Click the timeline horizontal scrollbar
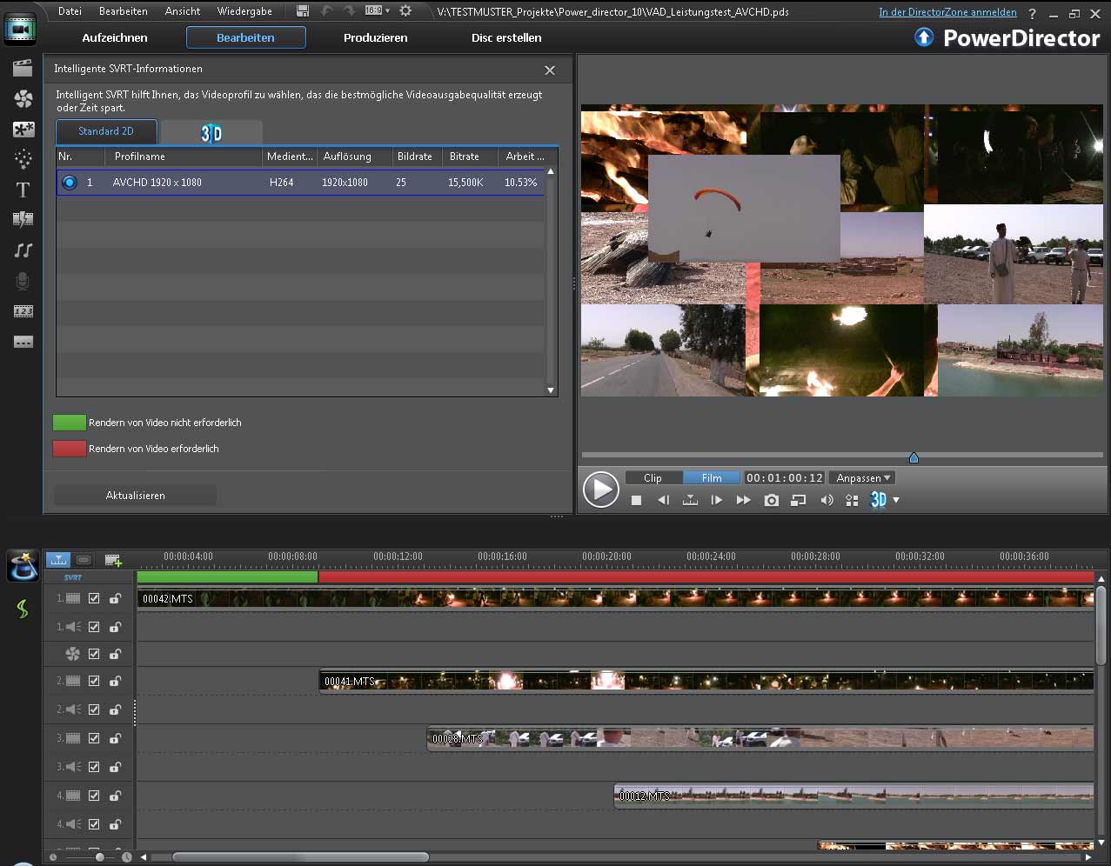The image size is (1111, 866). tap(300, 856)
